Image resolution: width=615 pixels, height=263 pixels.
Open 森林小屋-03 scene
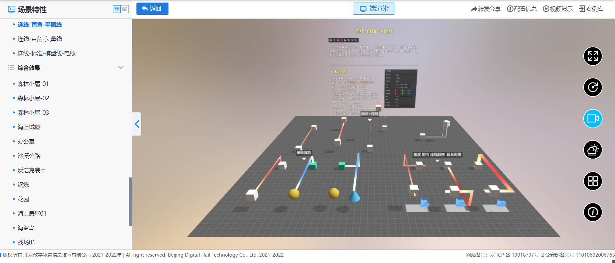click(33, 113)
